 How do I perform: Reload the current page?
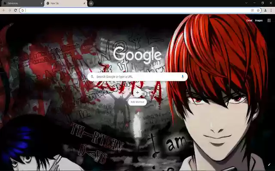point(15,10)
